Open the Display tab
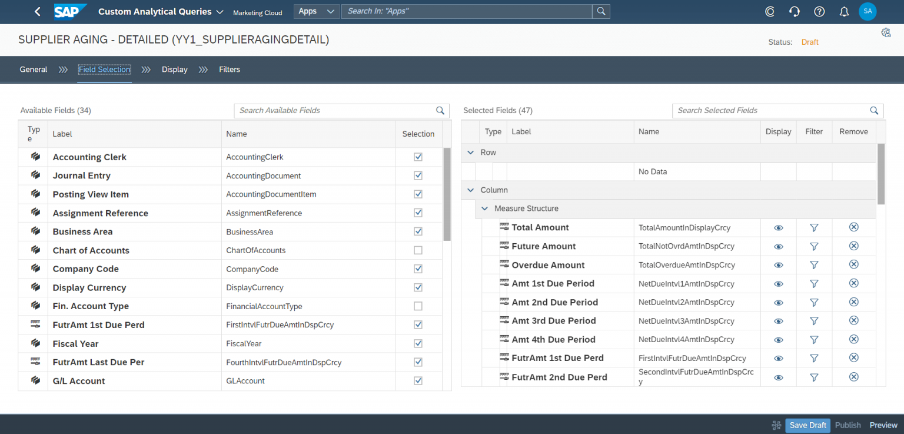The width and height of the screenshot is (904, 434). [174, 69]
